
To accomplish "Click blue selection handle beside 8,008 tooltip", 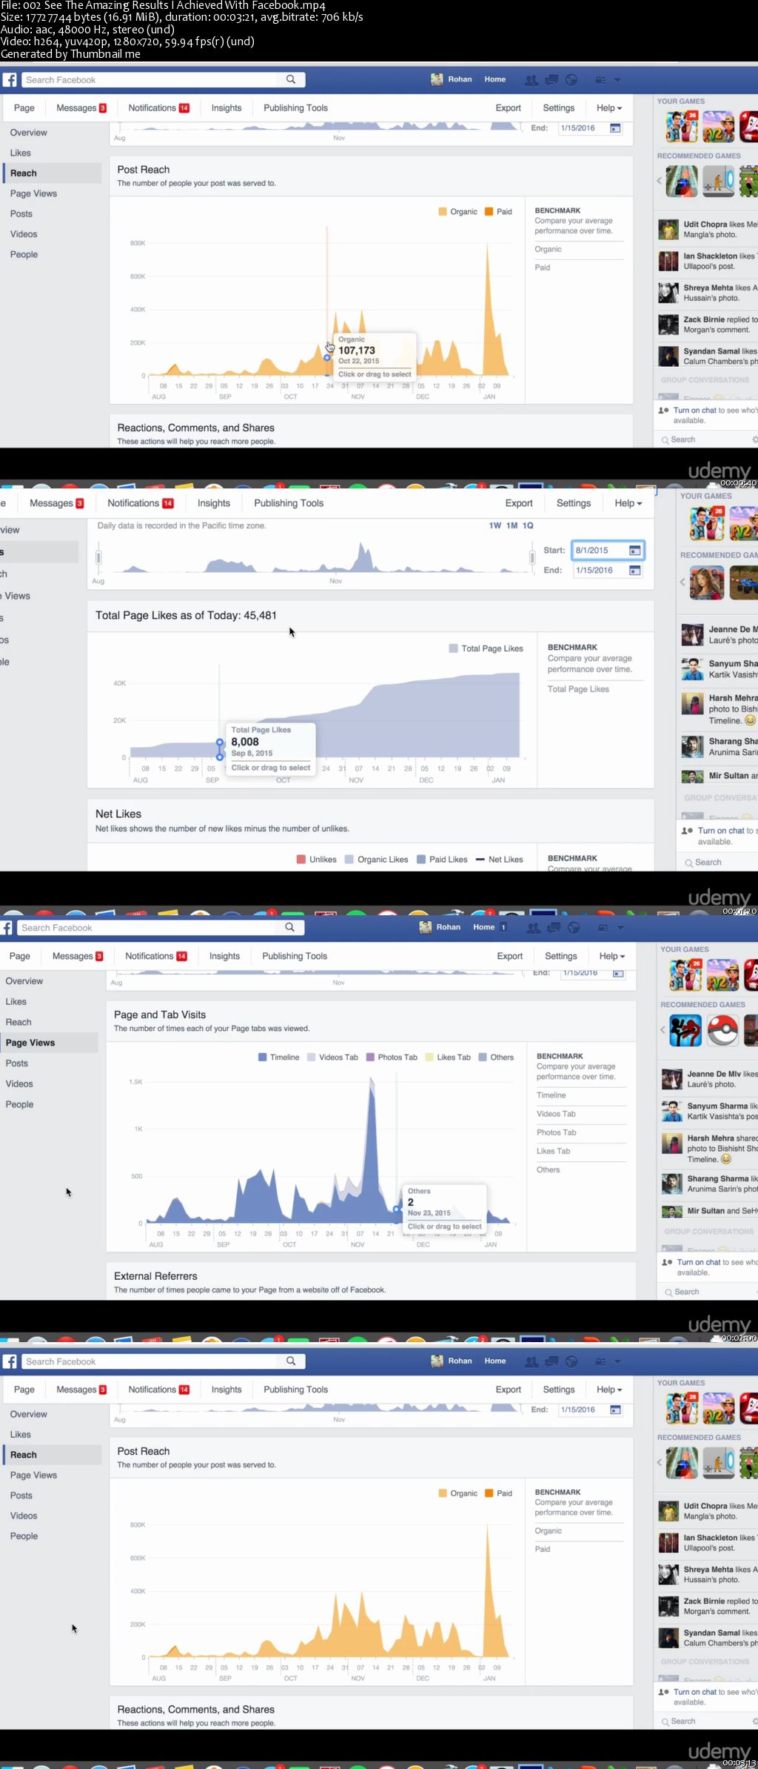I will tap(220, 749).
